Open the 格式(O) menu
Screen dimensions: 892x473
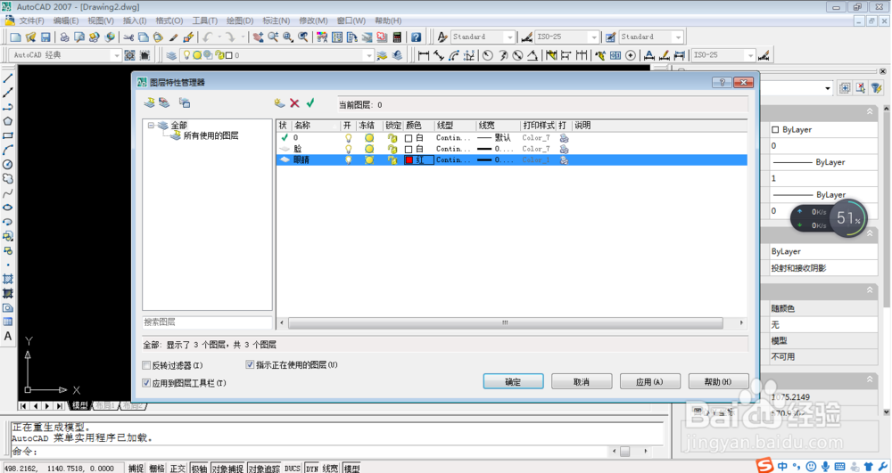click(169, 20)
